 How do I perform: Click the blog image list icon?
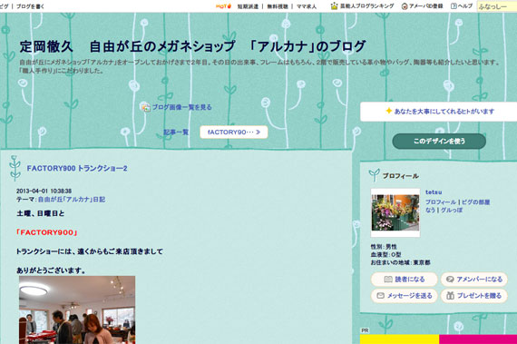pyautogui.click(x=146, y=107)
